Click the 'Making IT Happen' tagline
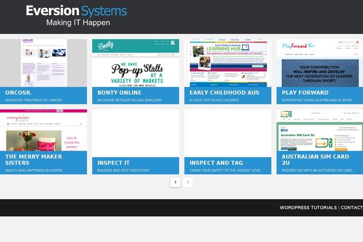 click(78, 23)
